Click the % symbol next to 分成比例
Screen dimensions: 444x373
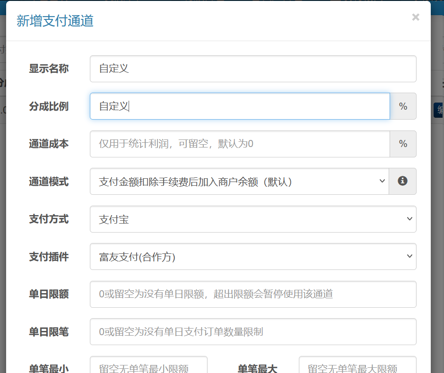[x=403, y=106]
